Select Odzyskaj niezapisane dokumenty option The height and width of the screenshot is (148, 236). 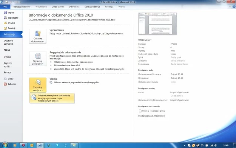coord(52,98)
